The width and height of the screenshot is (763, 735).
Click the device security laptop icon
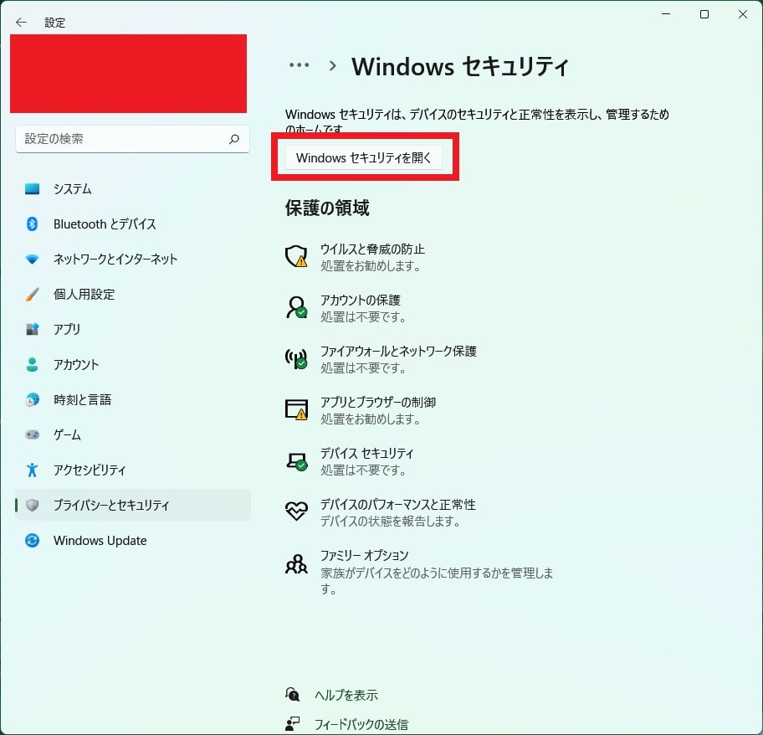click(296, 461)
